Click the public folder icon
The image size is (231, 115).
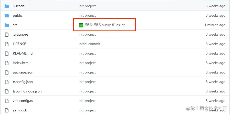(x=7, y=16)
